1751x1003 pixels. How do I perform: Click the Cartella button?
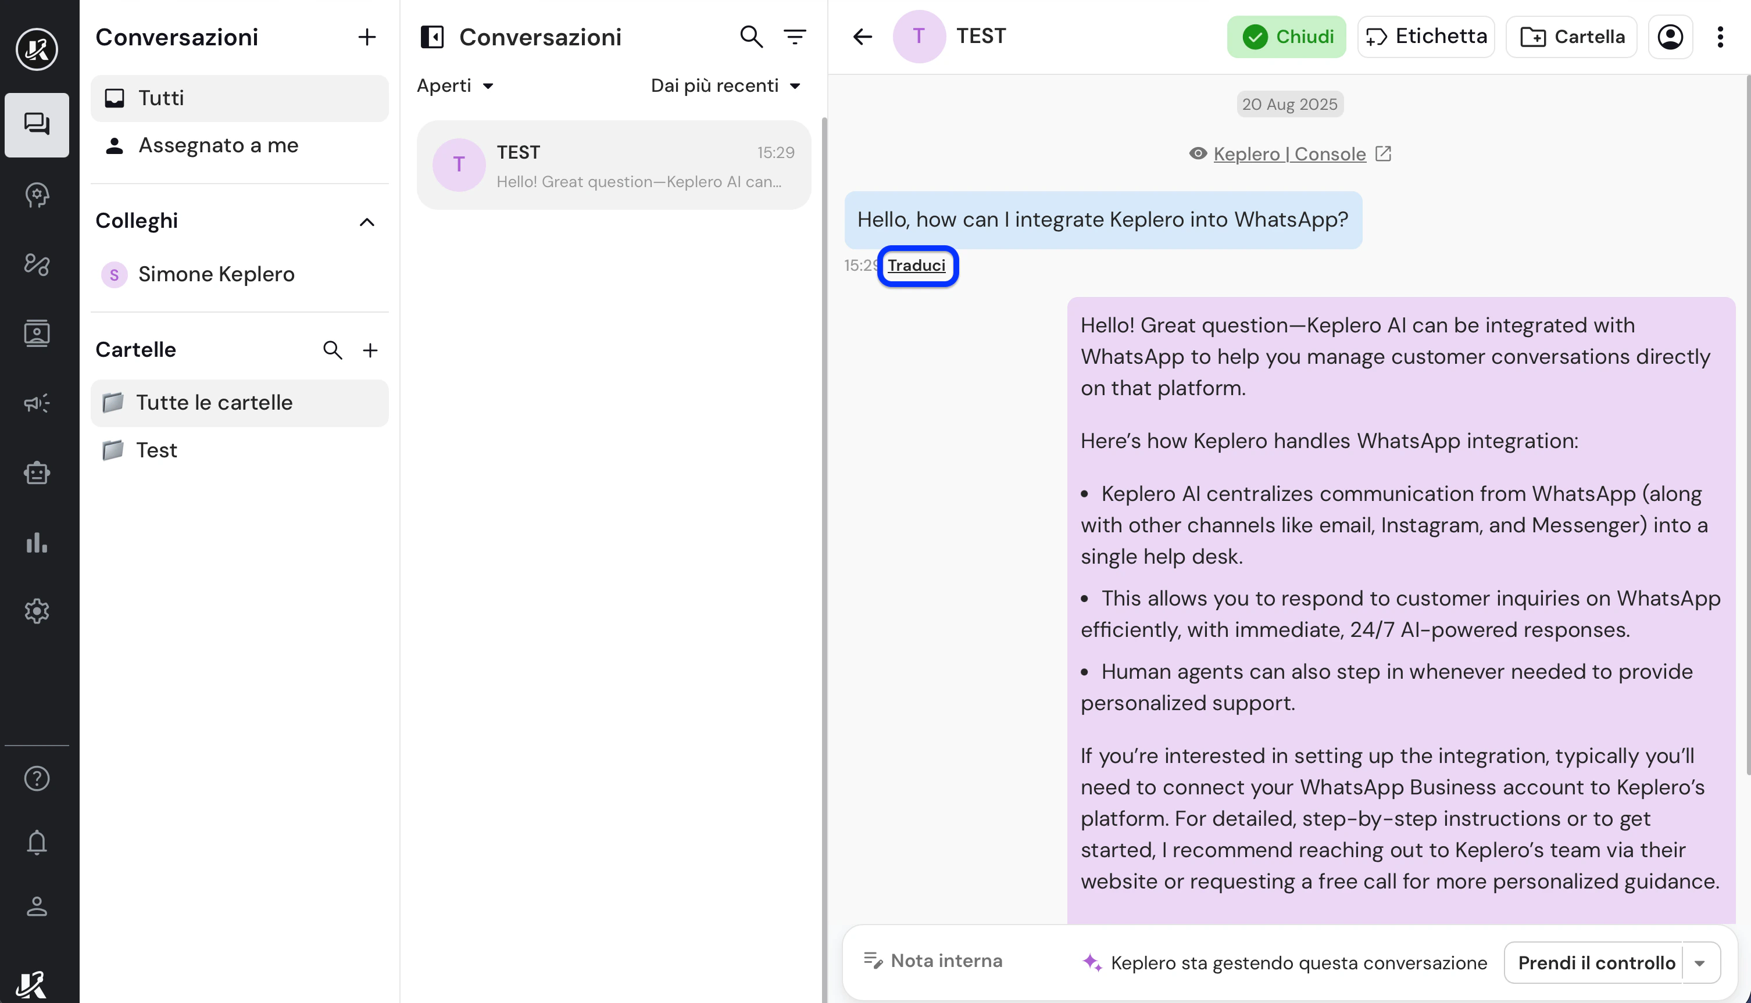[x=1571, y=37]
